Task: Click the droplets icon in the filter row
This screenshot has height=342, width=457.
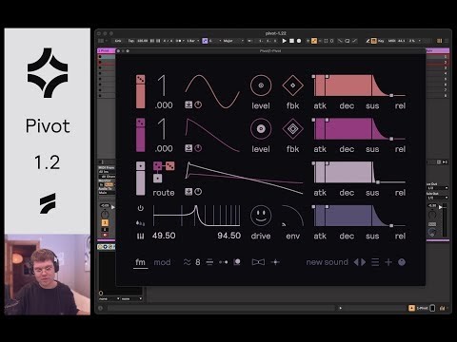Action: click(140, 223)
